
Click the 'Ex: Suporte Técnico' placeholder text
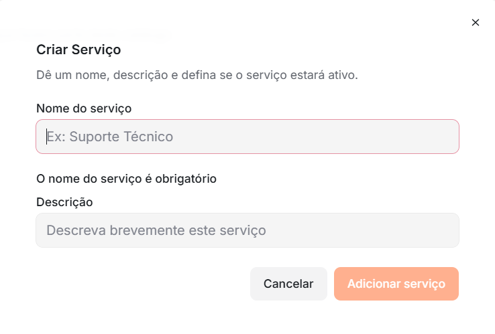[x=110, y=137]
